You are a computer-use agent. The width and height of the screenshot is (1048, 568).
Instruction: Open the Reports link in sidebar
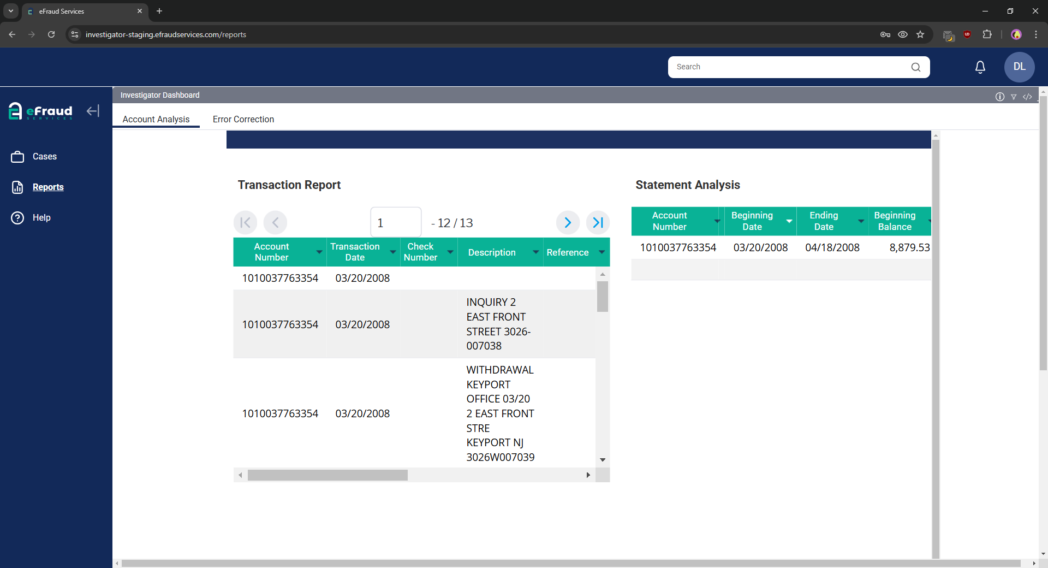(x=48, y=187)
